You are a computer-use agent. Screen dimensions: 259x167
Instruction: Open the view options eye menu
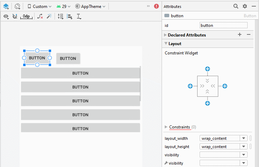[6, 16]
